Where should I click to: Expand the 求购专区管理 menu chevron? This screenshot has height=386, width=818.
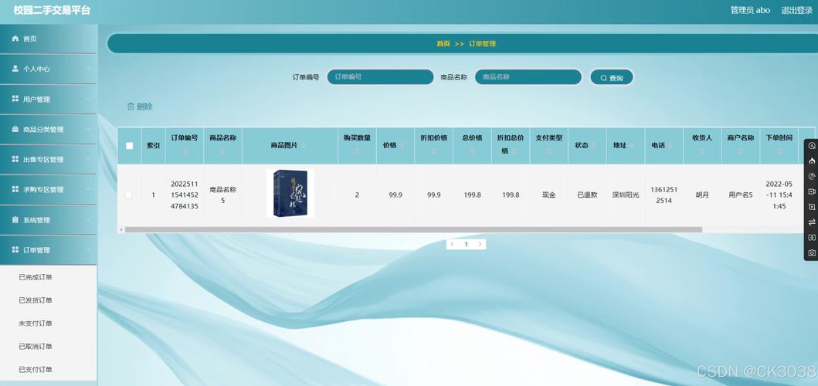point(88,189)
